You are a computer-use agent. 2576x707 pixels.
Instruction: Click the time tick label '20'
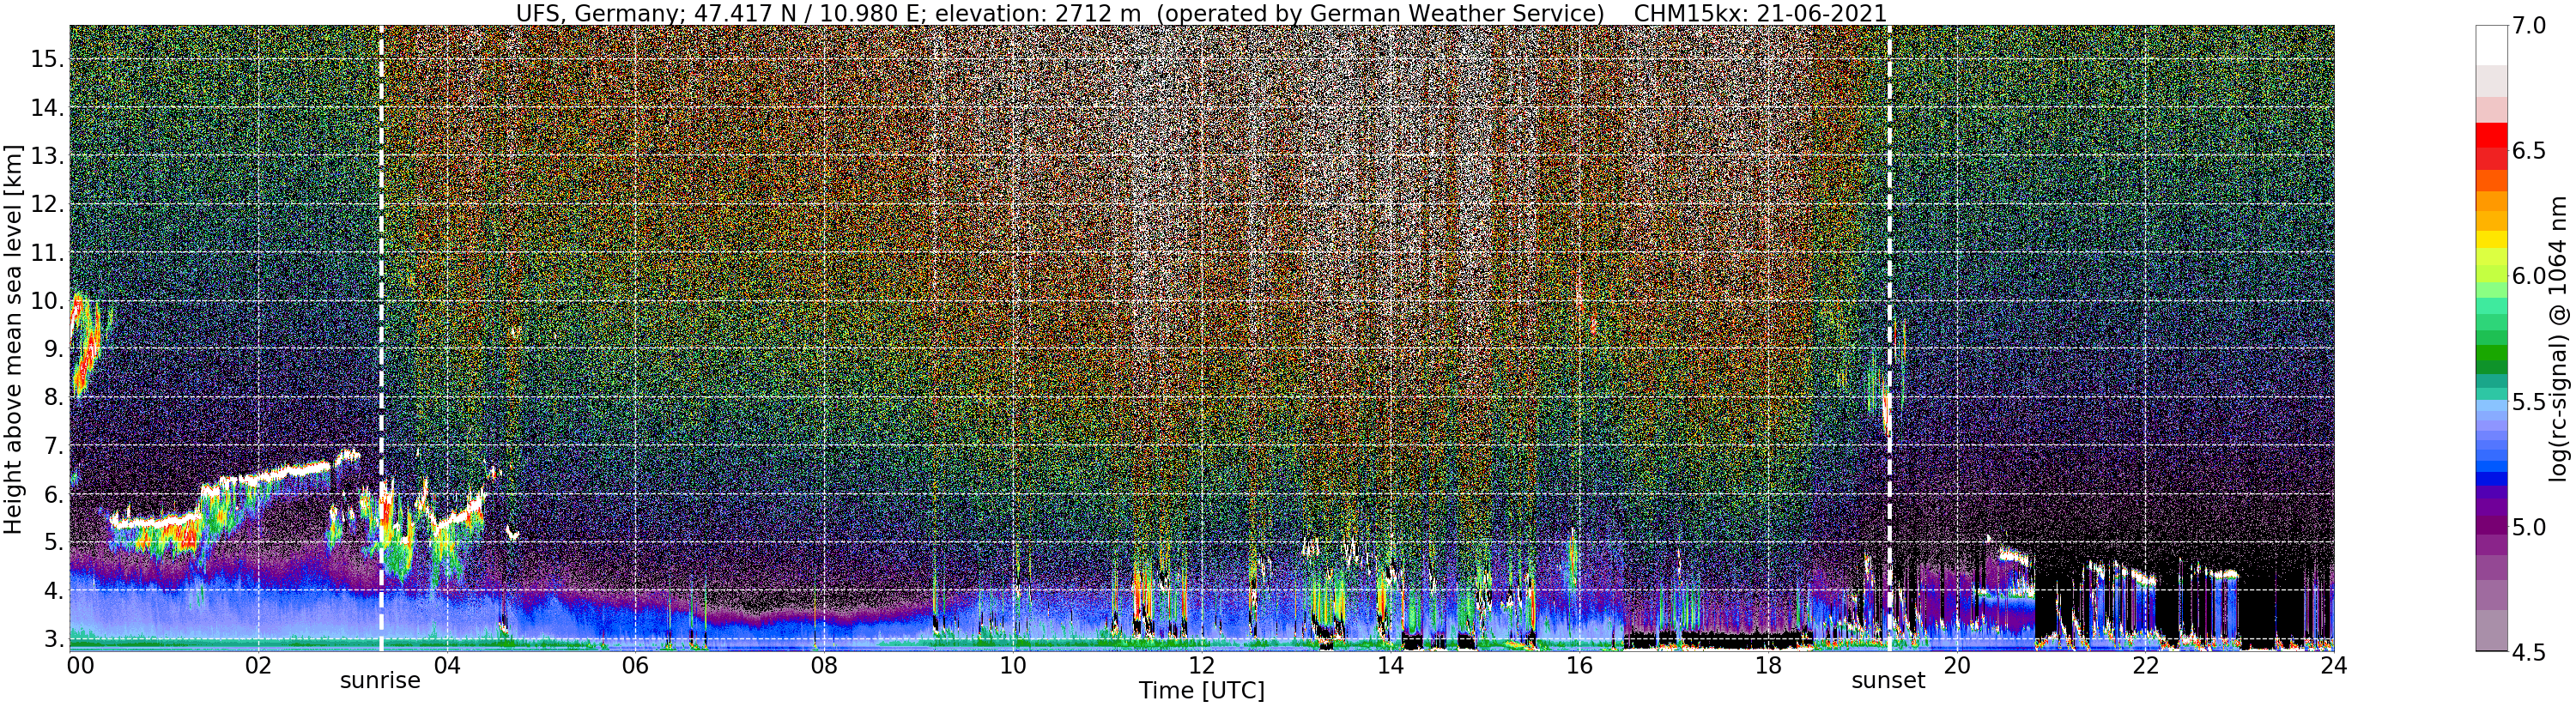pos(1956,666)
